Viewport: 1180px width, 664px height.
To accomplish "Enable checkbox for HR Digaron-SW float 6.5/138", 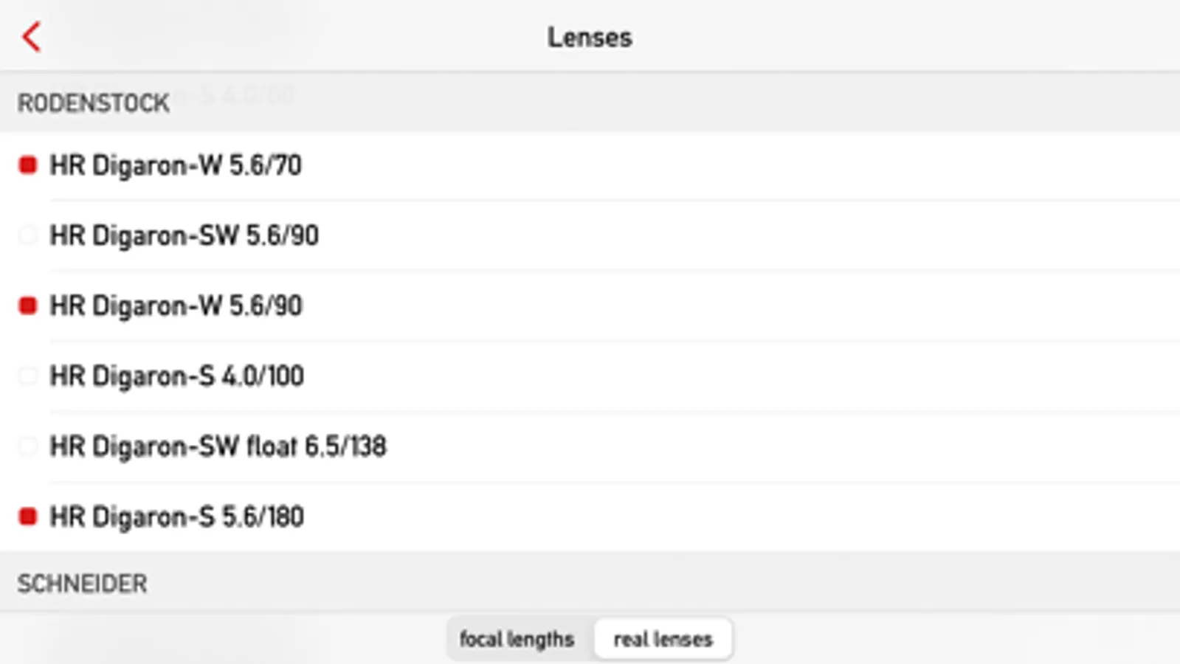I will (28, 446).
